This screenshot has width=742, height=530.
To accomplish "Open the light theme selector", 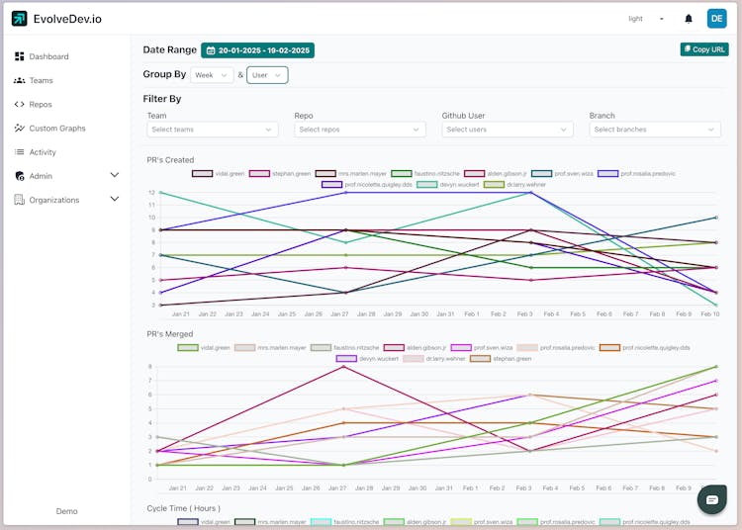I will tap(646, 19).
